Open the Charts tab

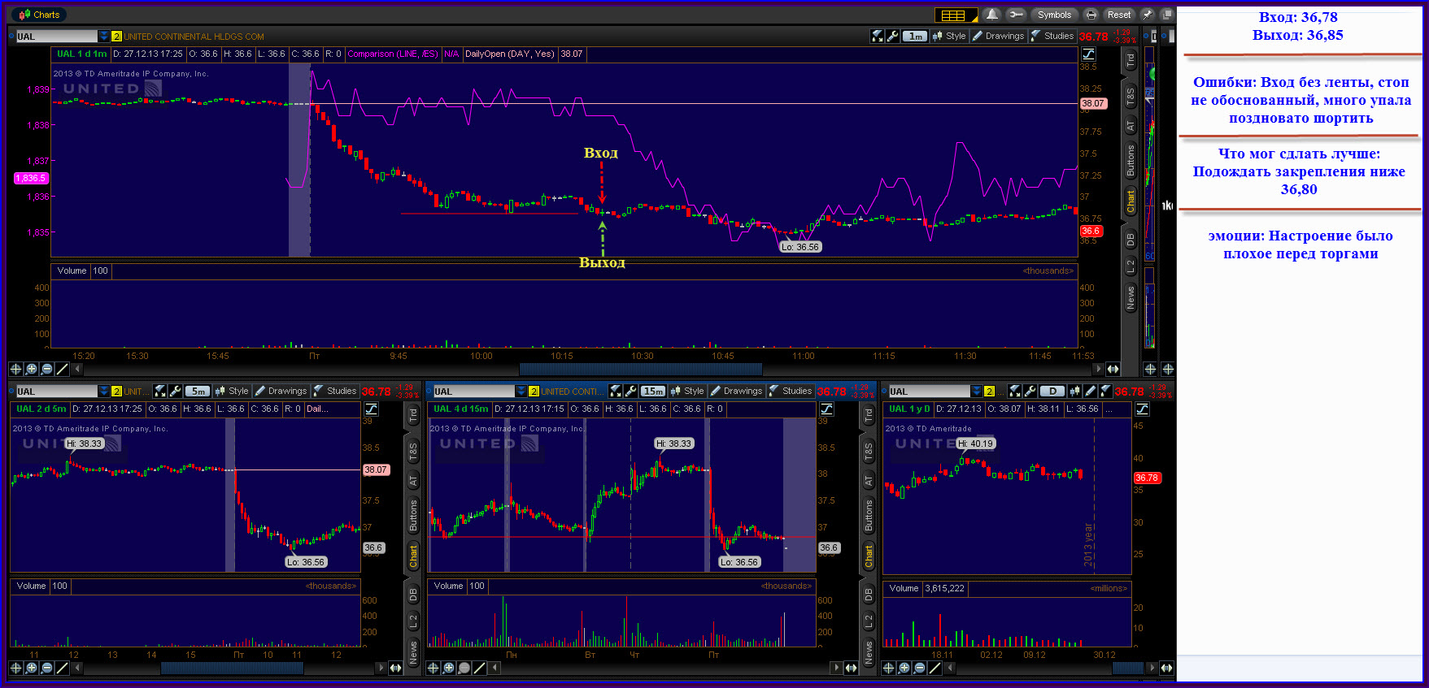click(41, 15)
